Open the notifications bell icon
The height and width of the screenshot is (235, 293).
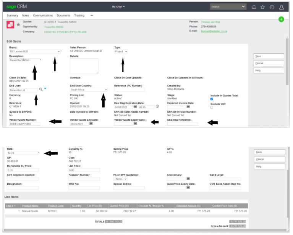click(254, 7)
